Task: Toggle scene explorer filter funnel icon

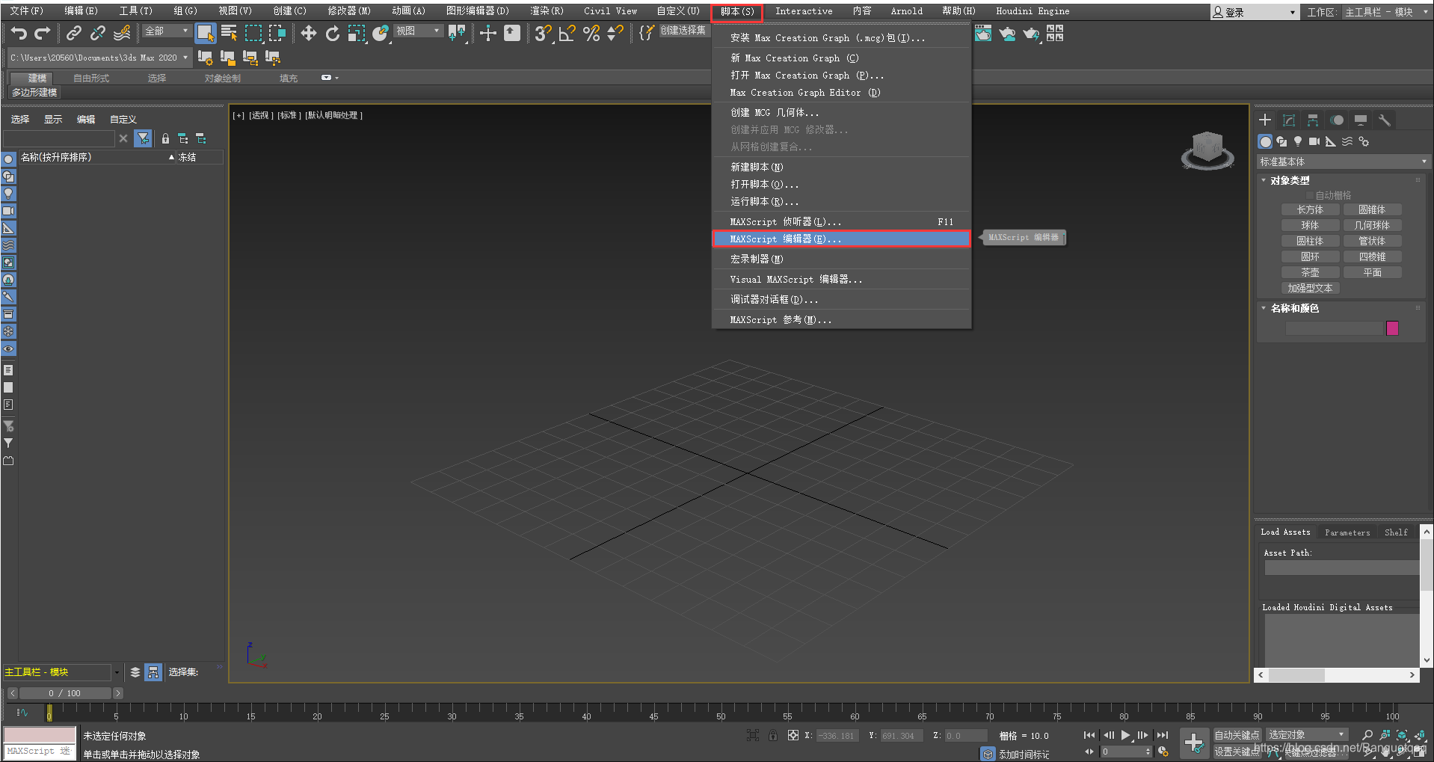Action: coord(143,138)
